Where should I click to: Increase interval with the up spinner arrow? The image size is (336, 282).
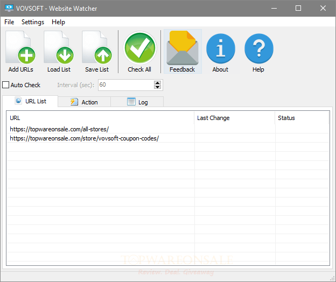[157, 83]
